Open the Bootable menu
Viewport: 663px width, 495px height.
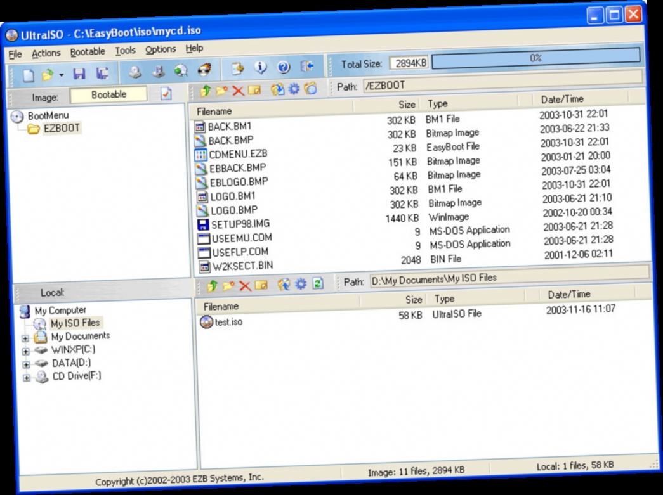pyautogui.click(x=88, y=51)
